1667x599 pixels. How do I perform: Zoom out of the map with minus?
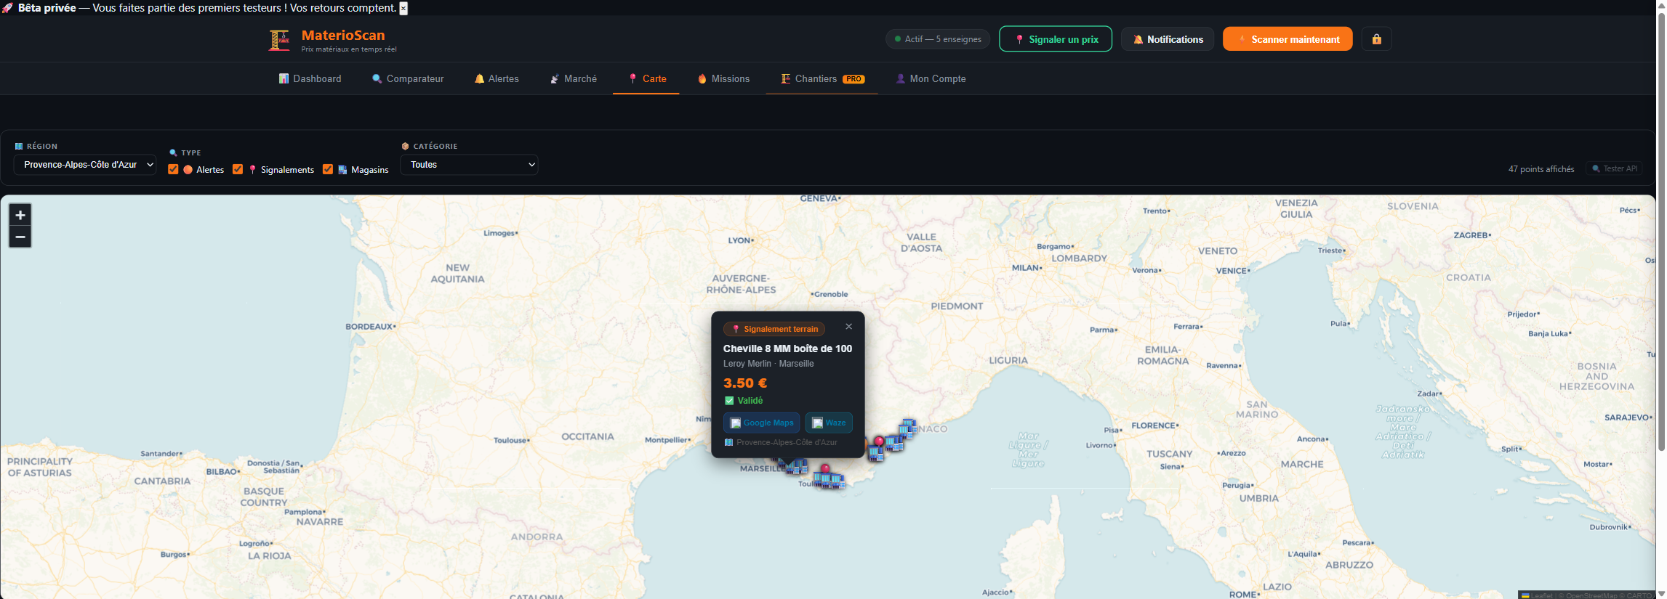click(x=20, y=237)
